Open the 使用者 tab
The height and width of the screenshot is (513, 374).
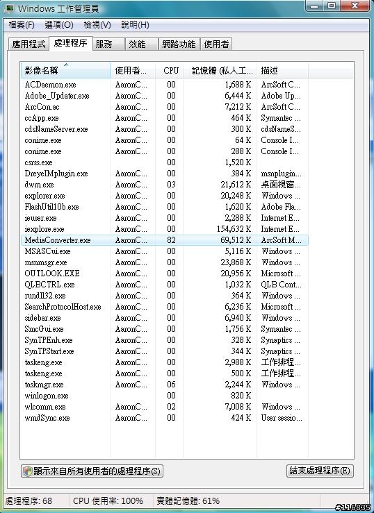pos(216,44)
